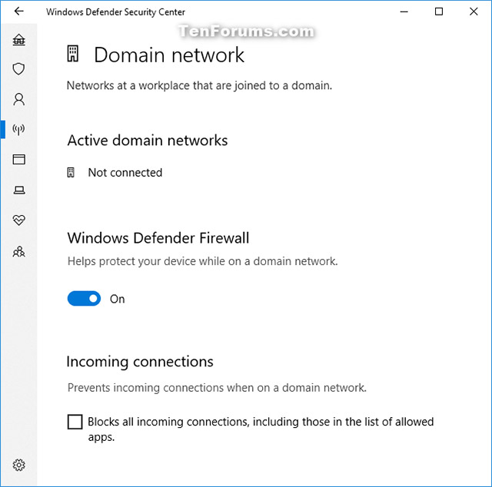492x487 pixels.
Task: Open Device performance & health heart icon
Action: point(18,220)
